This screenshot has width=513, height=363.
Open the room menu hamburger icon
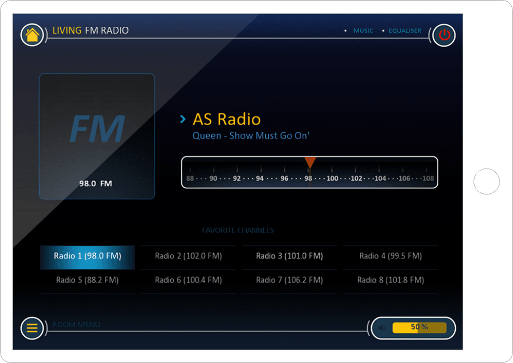pyautogui.click(x=32, y=328)
